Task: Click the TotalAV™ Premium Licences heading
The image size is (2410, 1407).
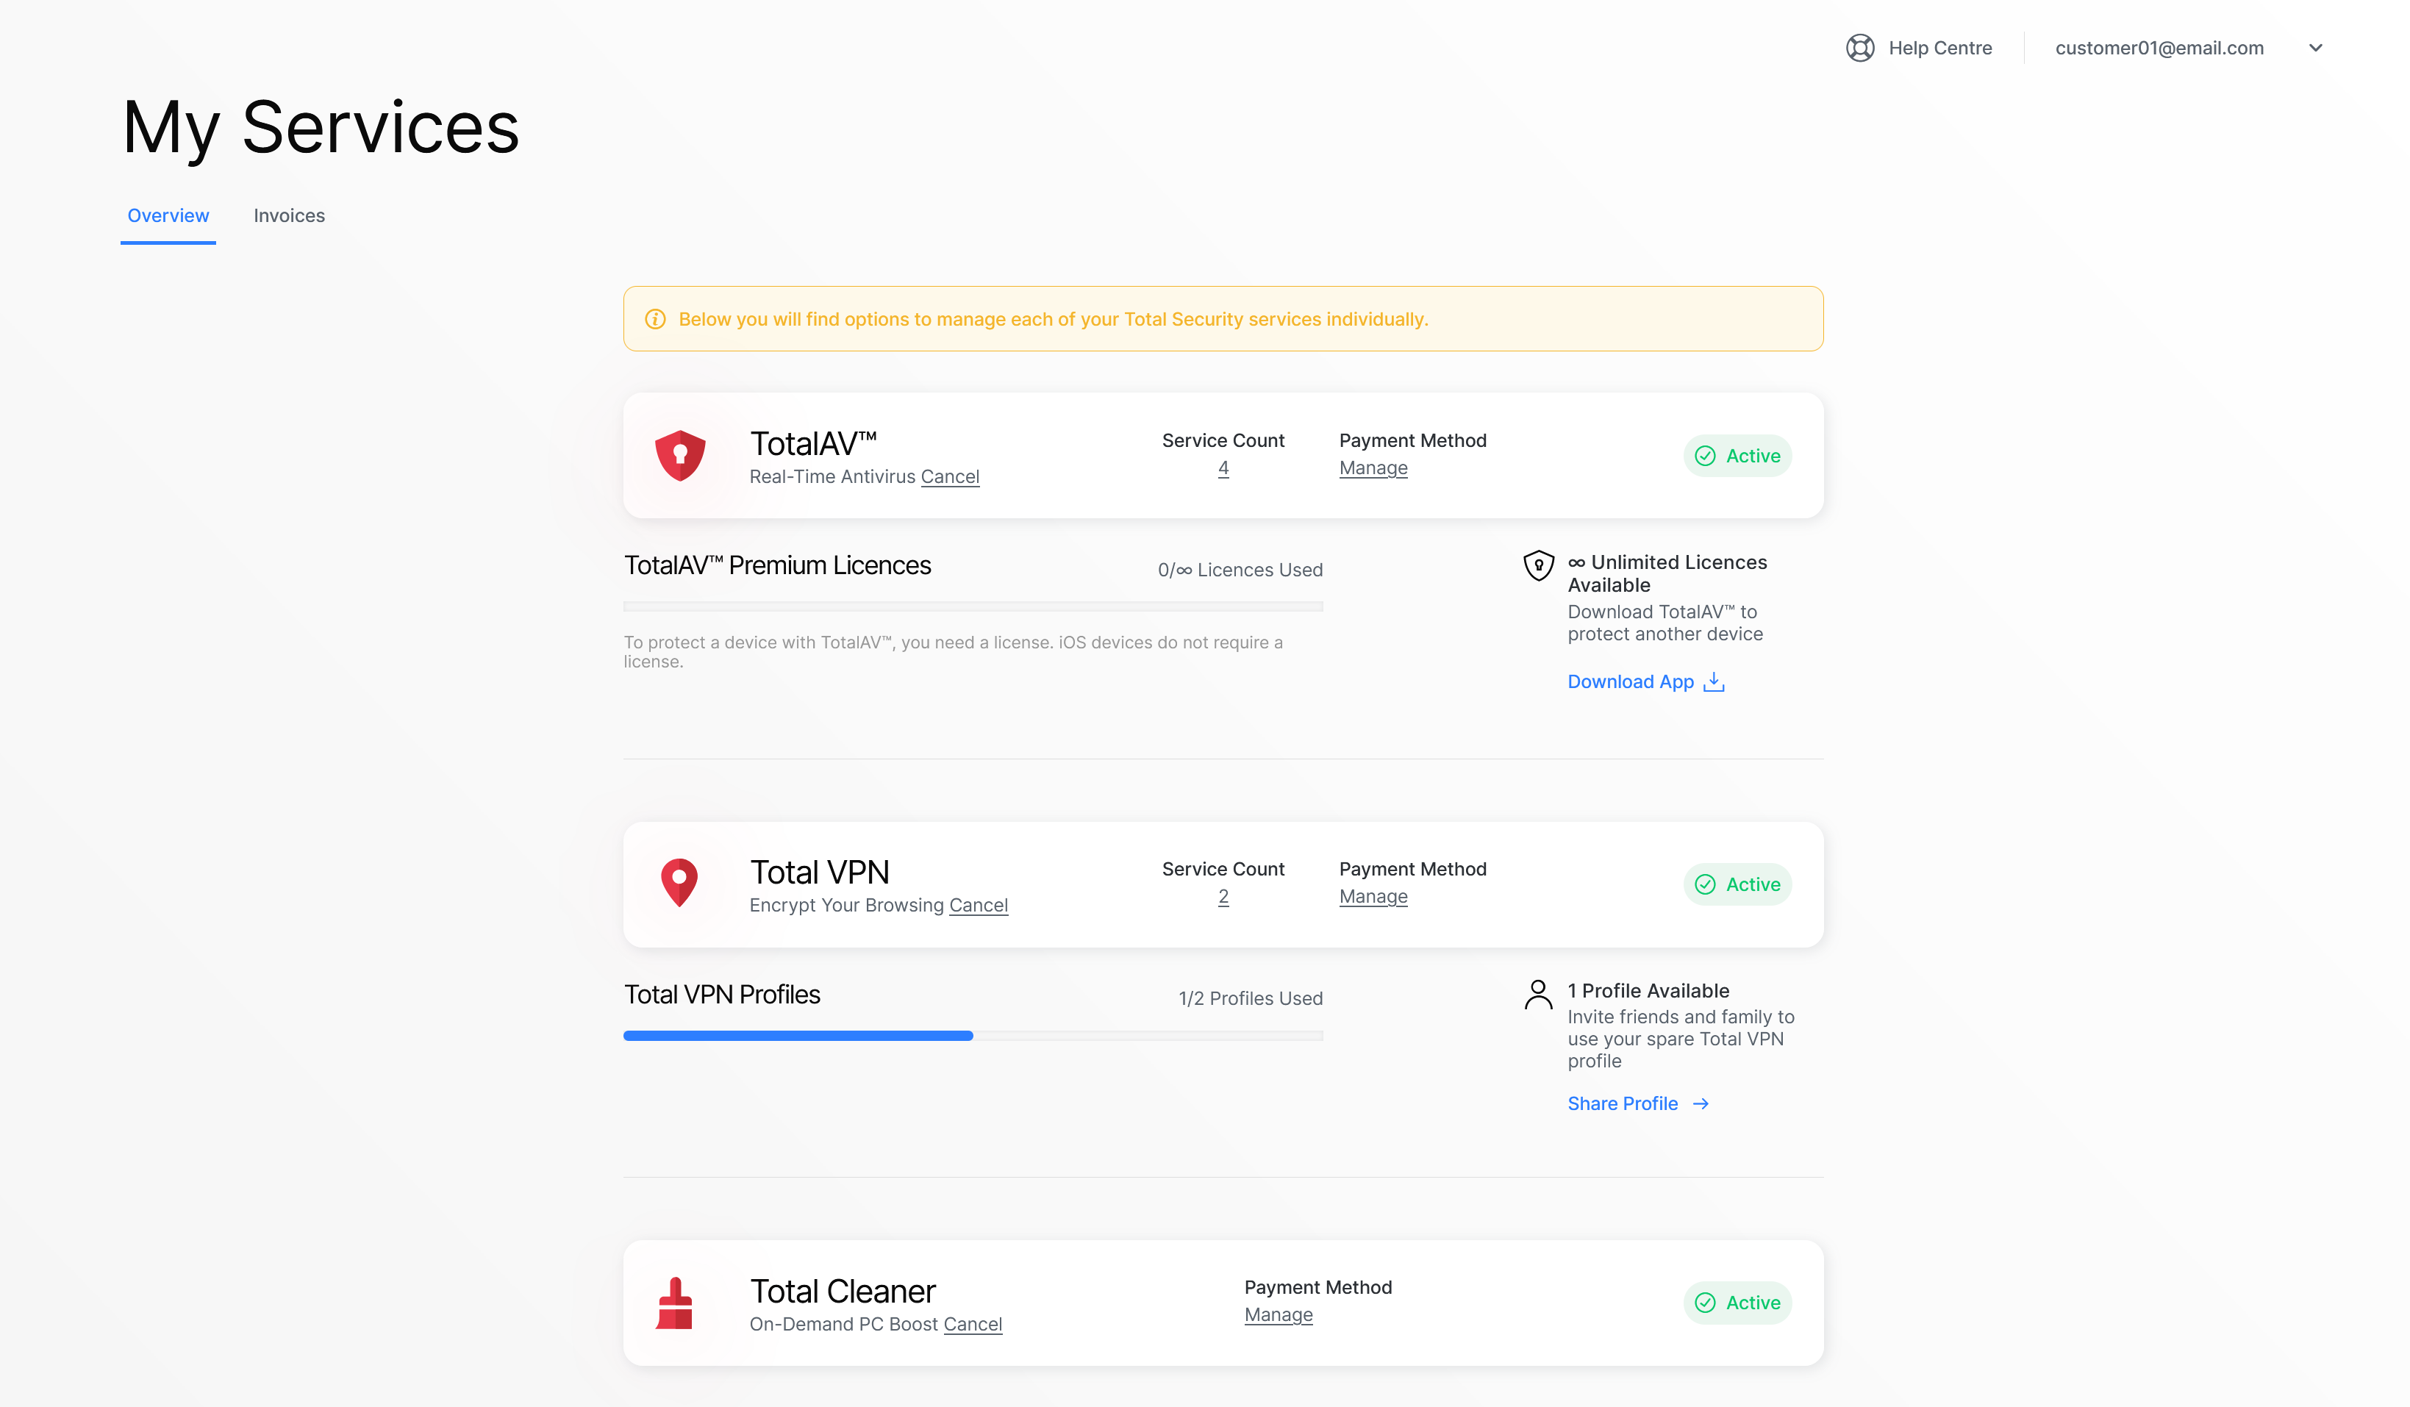Action: point(778,565)
